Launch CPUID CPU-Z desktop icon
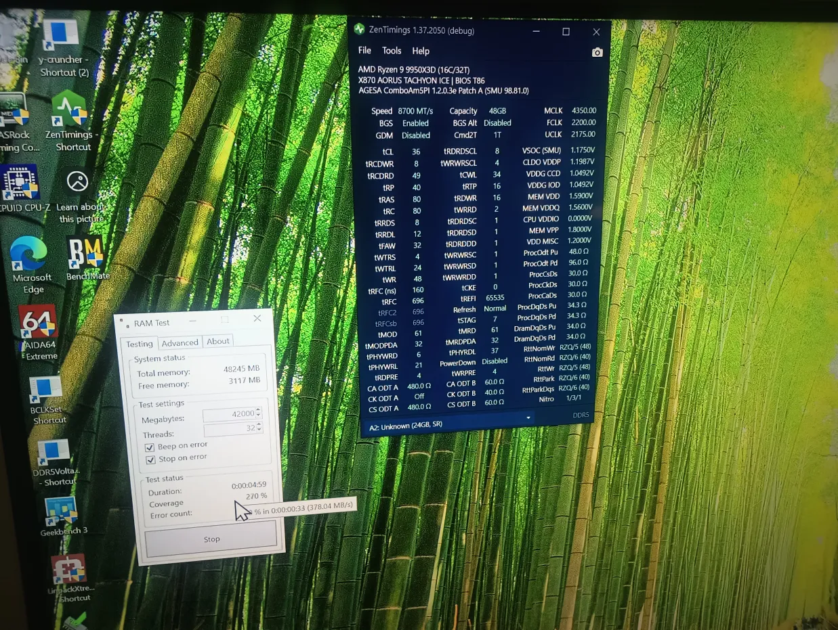 22,189
